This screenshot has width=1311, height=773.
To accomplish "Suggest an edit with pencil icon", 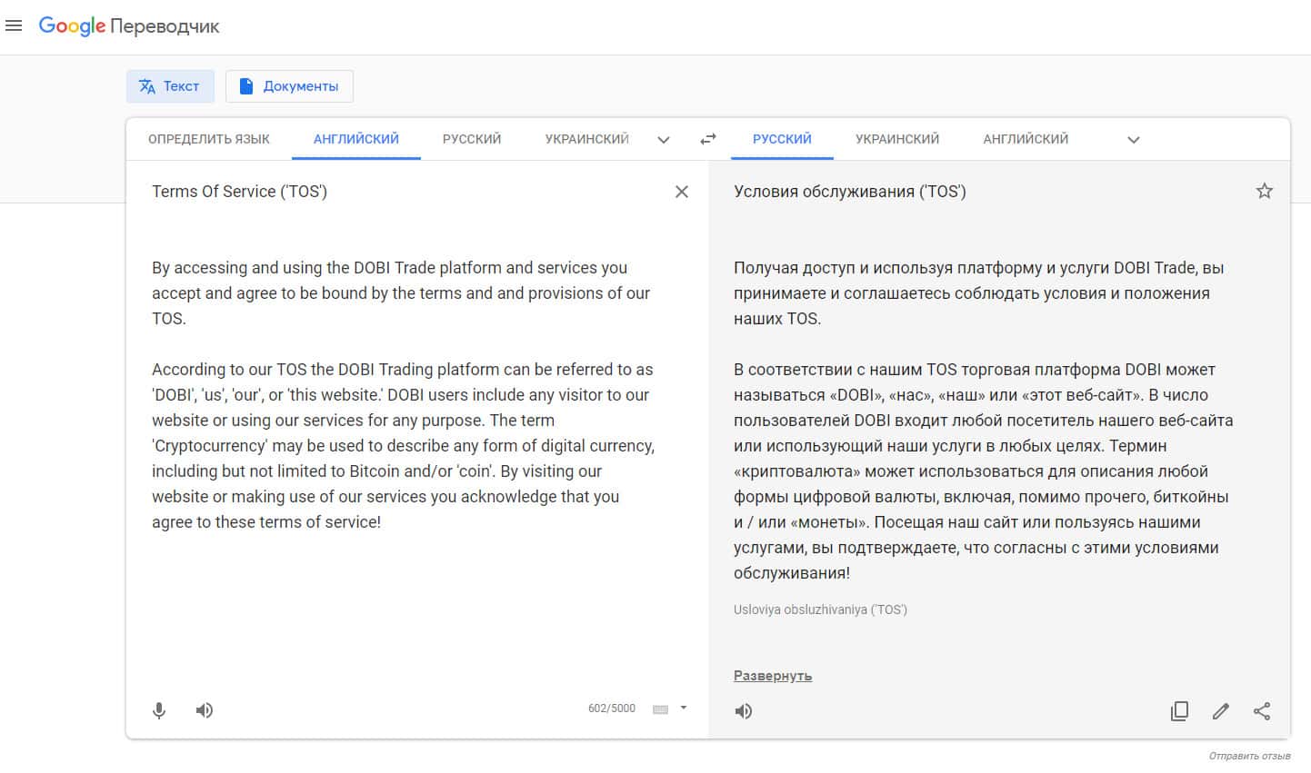I will click(x=1221, y=711).
